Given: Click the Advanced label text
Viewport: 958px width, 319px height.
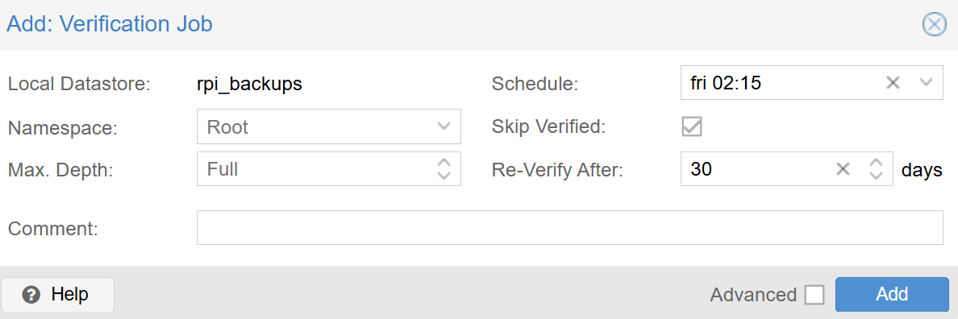Looking at the screenshot, I should [x=753, y=295].
